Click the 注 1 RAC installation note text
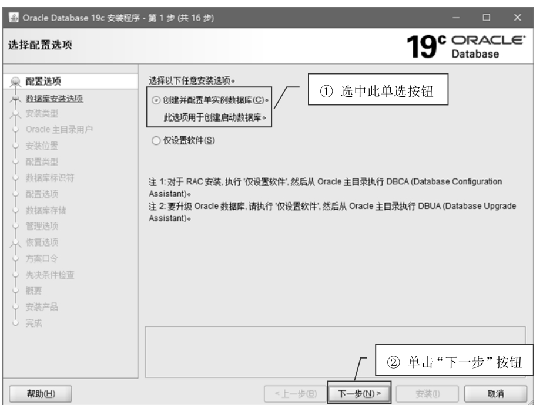543x415 pixels. (x=325, y=187)
